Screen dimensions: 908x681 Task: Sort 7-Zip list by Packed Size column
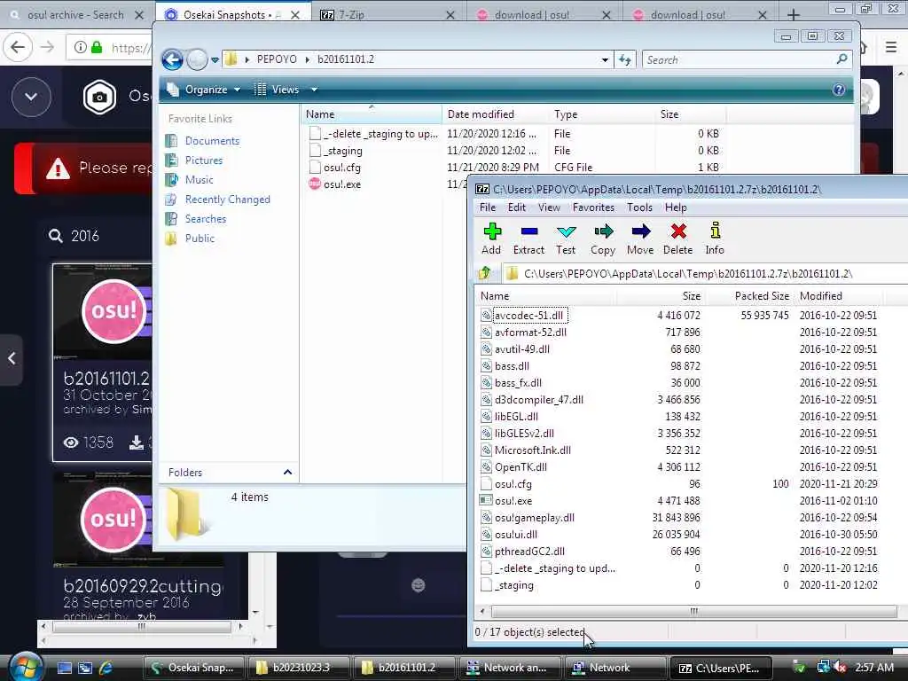tap(748, 296)
